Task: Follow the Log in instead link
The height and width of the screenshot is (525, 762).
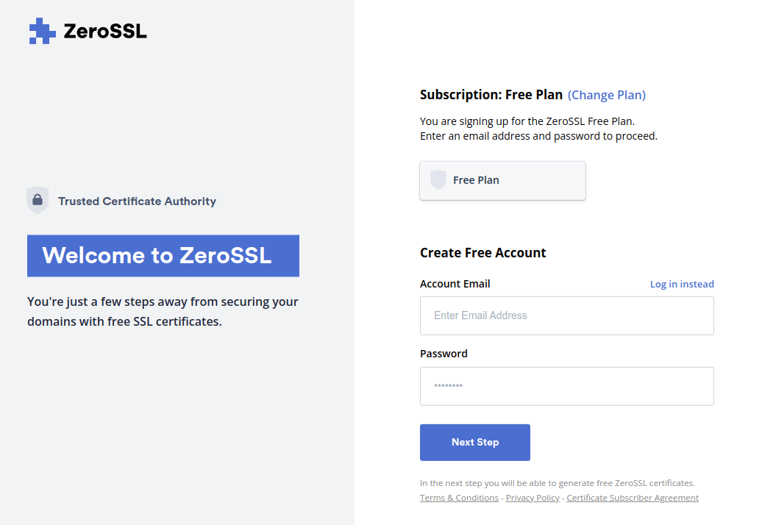Action: [682, 285]
